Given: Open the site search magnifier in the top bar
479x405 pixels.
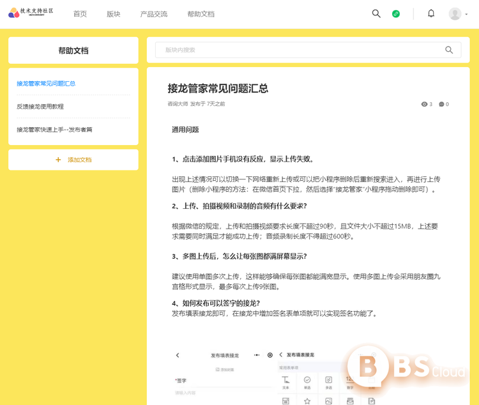Looking at the screenshot, I should click(x=376, y=13).
